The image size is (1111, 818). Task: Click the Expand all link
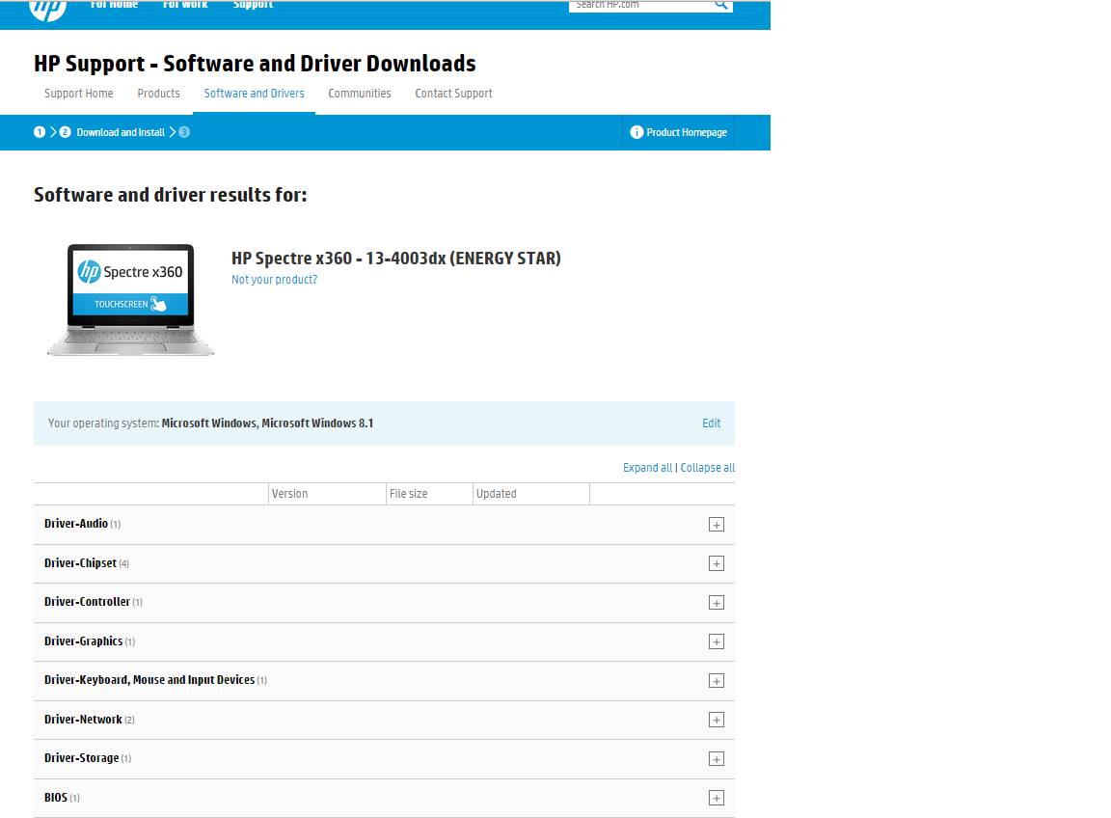click(x=647, y=468)
